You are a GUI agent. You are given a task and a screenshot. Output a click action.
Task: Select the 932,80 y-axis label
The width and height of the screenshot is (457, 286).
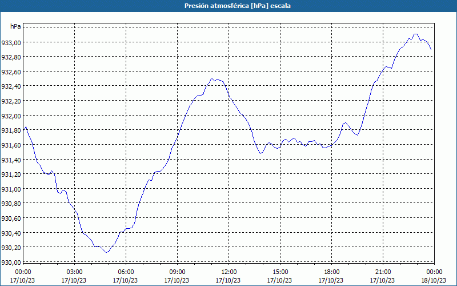11,57
